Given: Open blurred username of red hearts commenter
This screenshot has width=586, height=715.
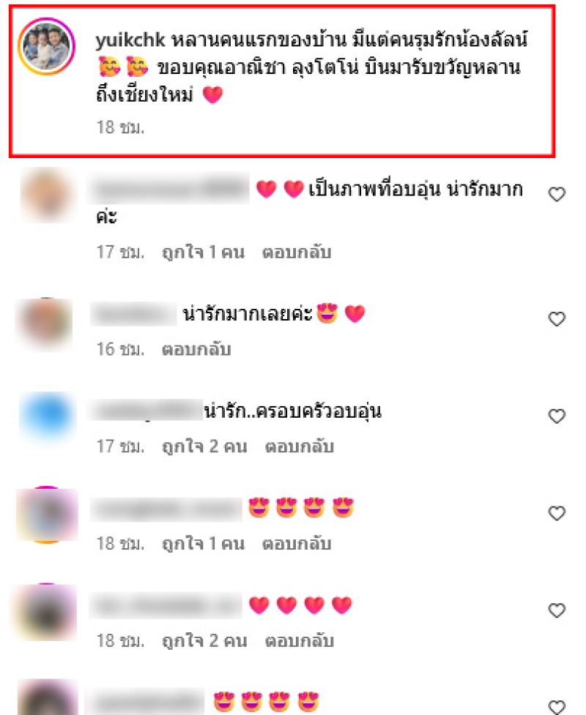Looking at the screenshot, I should tap(166, 605).
